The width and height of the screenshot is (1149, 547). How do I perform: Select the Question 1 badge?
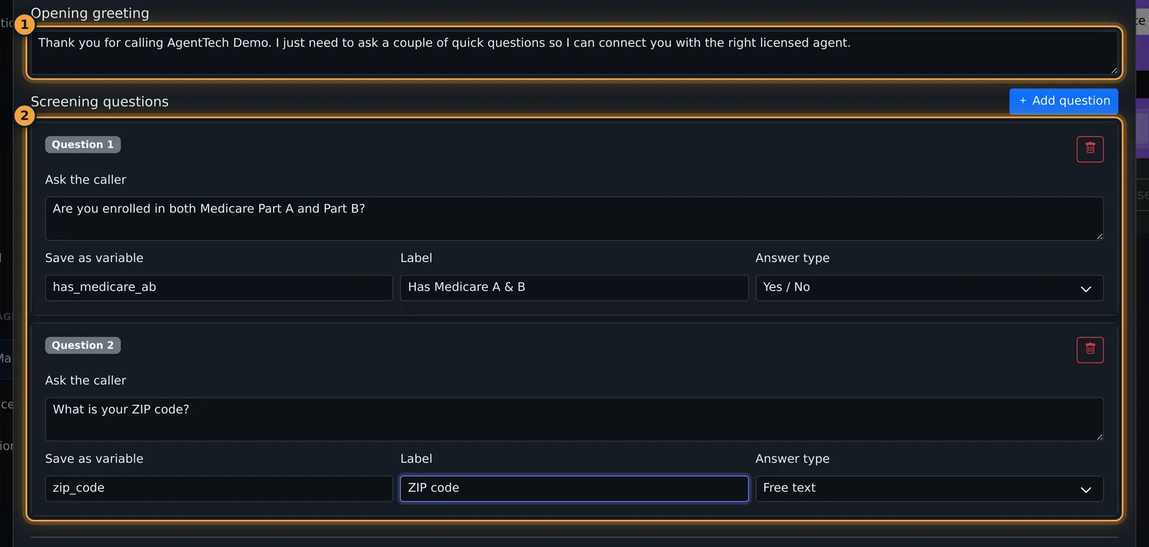click(83, 144)
